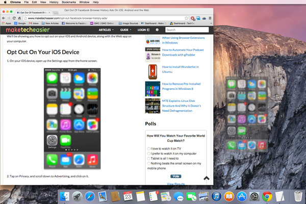
Task: Select 'I prefer to watch it on my computer'
Action: [149, 154]
